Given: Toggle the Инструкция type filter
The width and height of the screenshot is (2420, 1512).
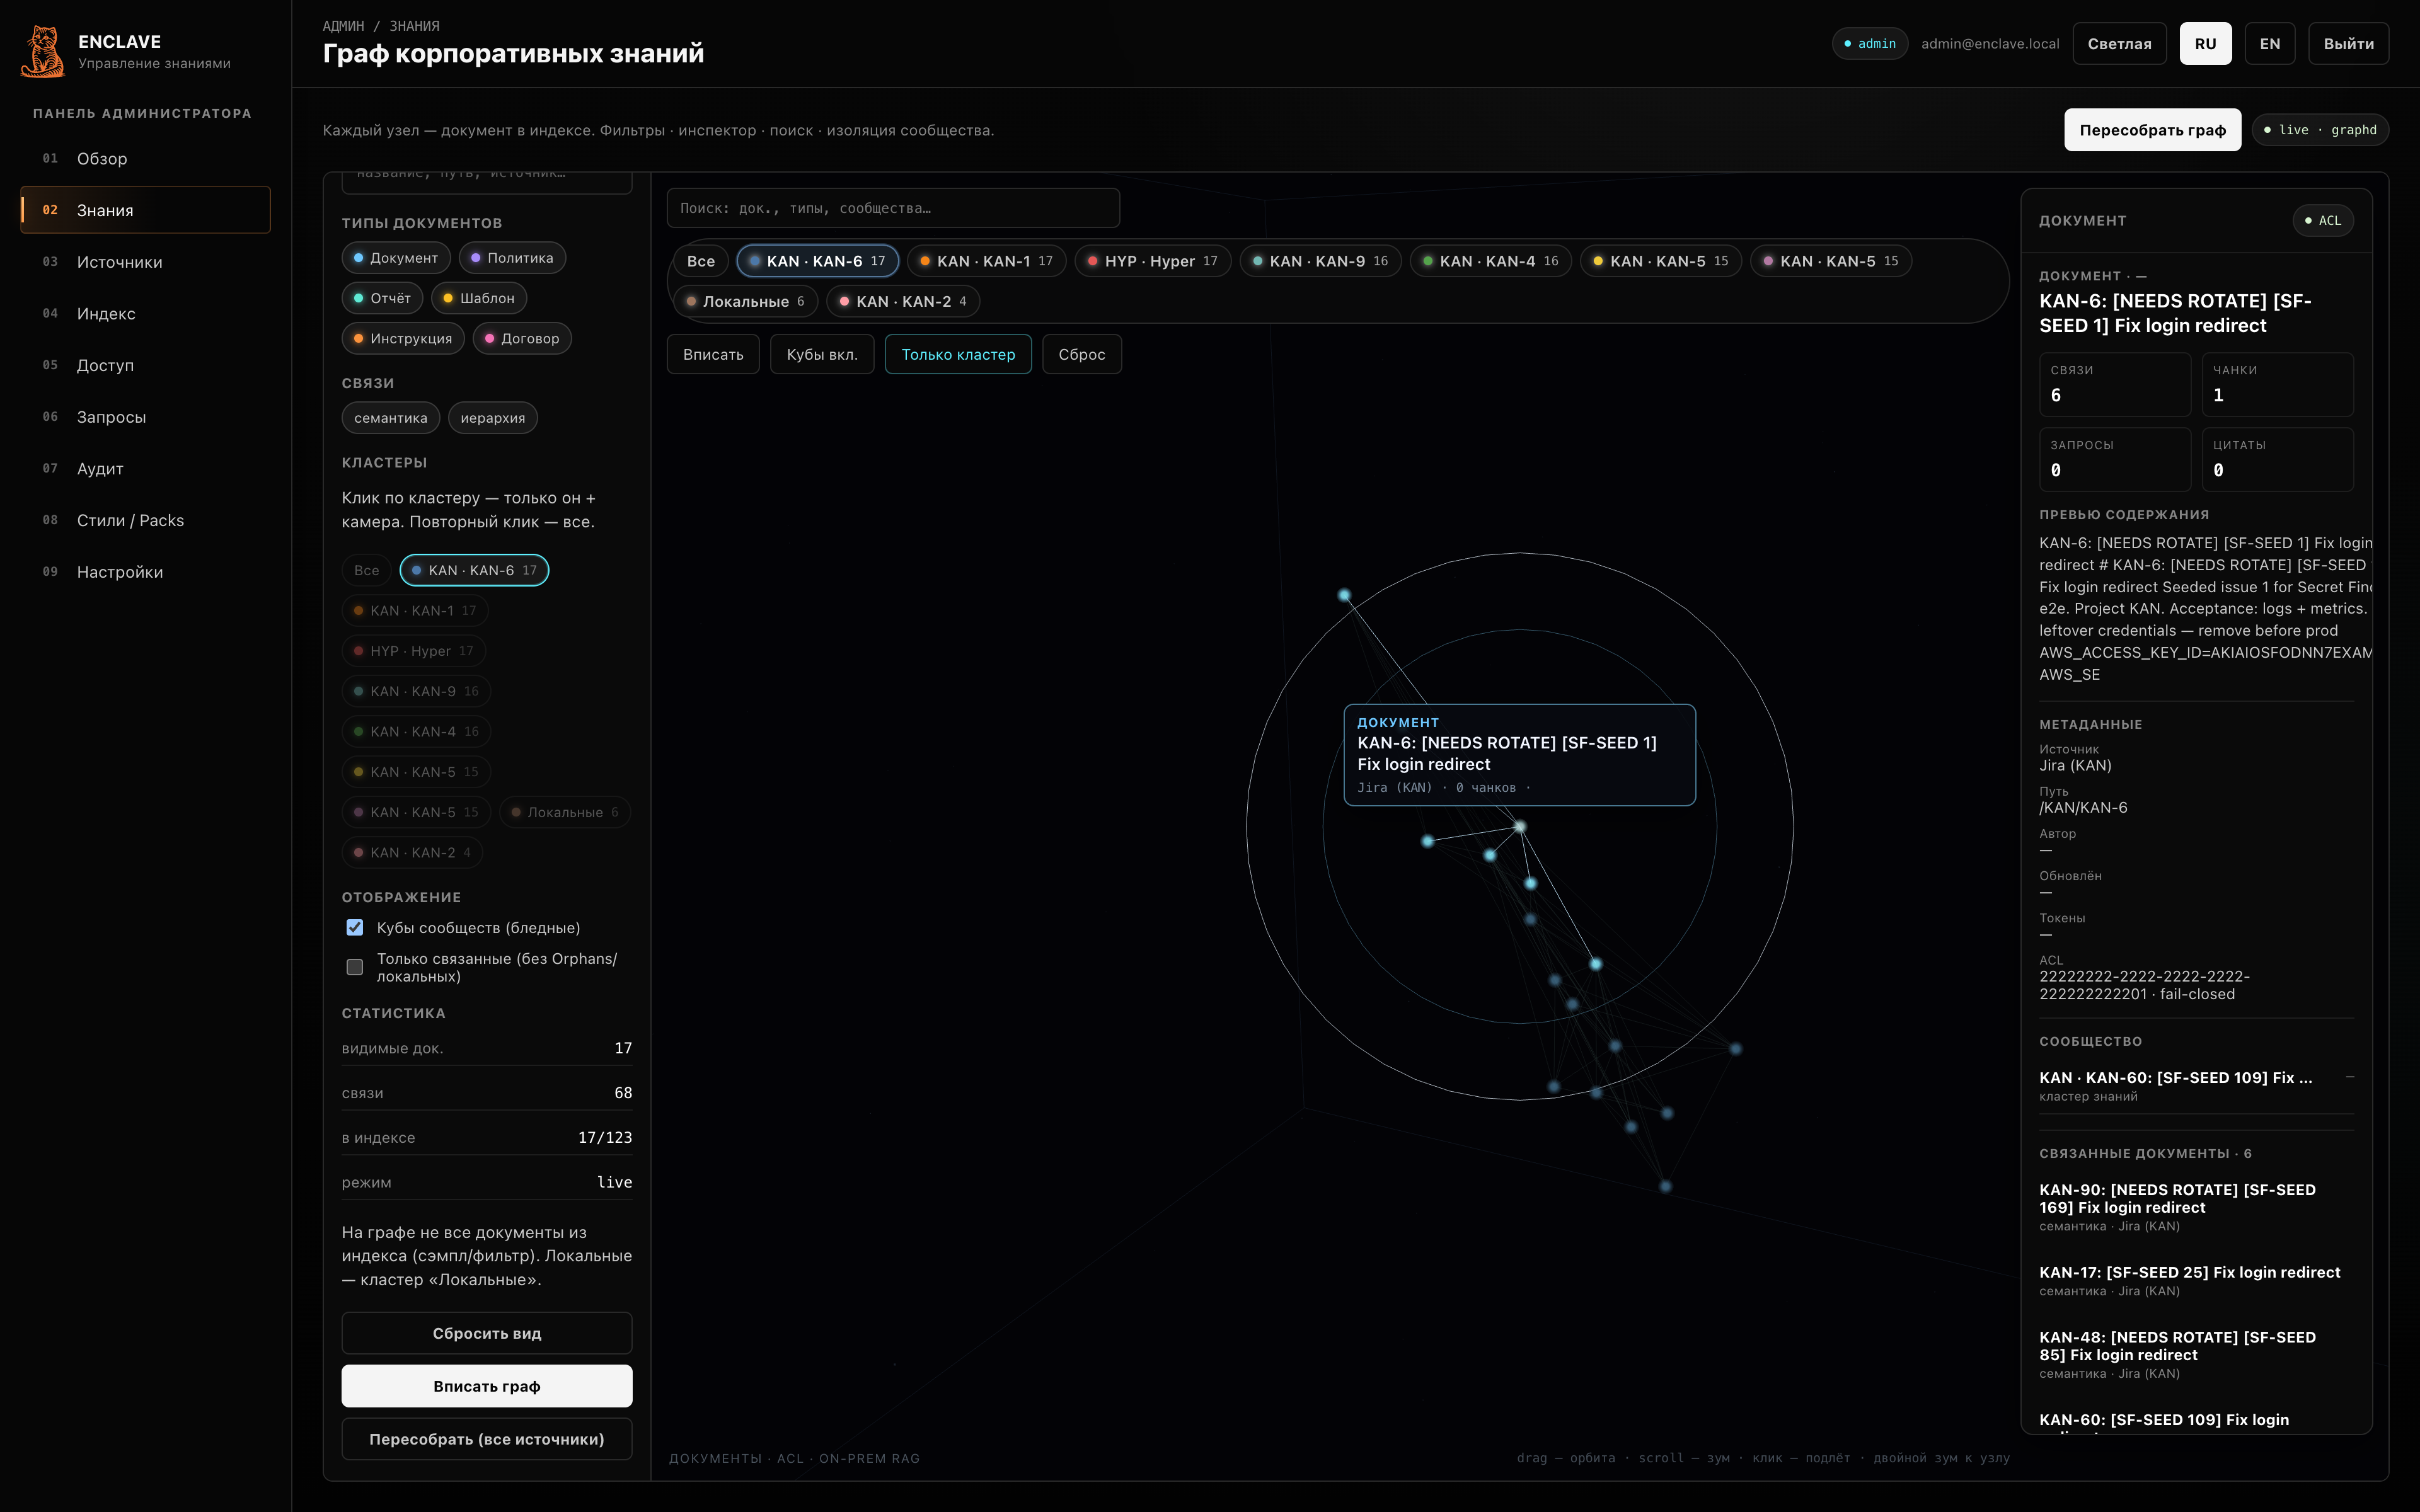Looking at the screenshot, I should [403, 339].
